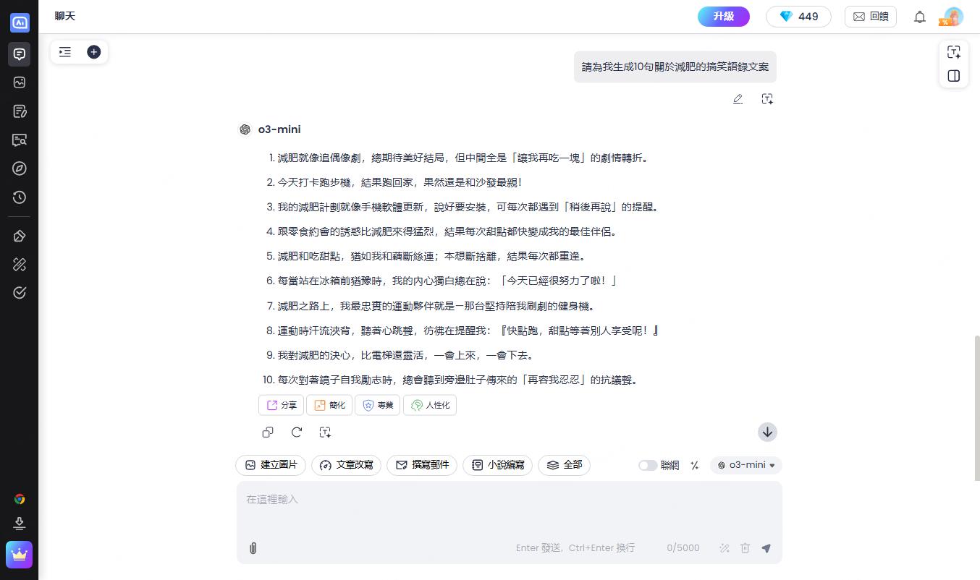Click the 回饋 feedback button

[x=871, y=17]
